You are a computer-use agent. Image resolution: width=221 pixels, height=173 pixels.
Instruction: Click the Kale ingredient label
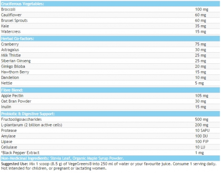pos(5,26)
